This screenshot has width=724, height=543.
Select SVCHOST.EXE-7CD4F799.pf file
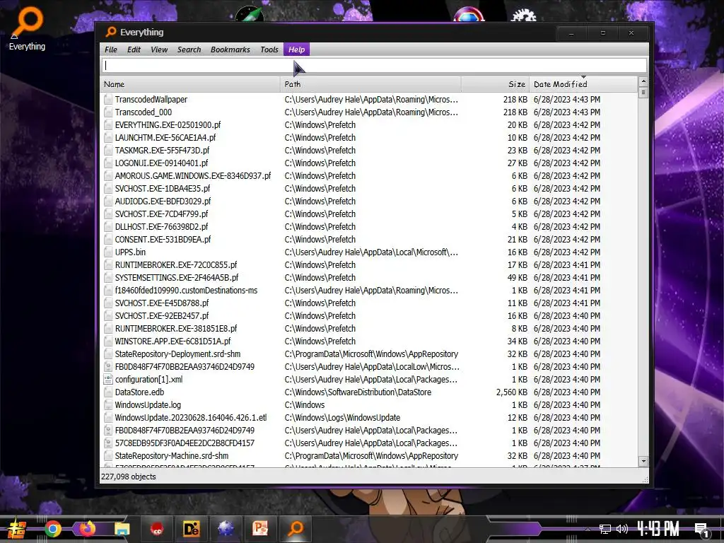pos(162,214)
